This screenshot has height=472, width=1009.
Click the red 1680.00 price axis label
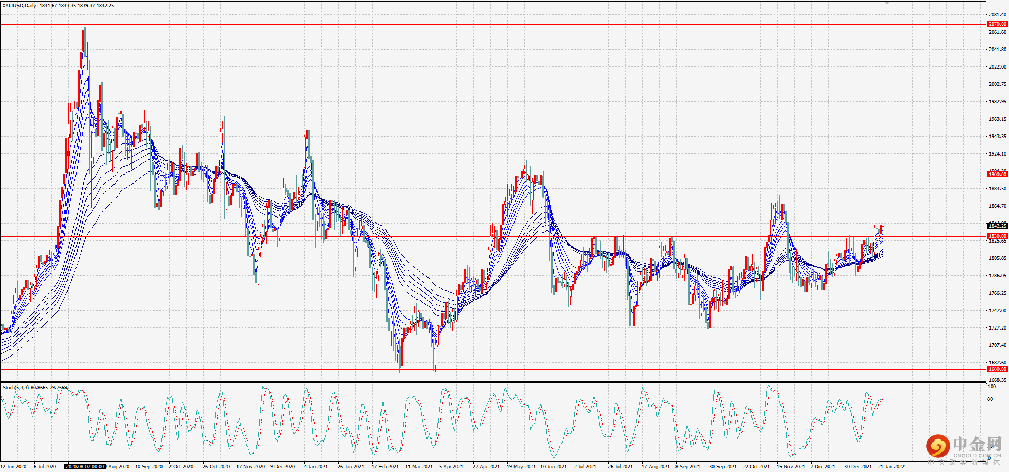coord(997,369)
